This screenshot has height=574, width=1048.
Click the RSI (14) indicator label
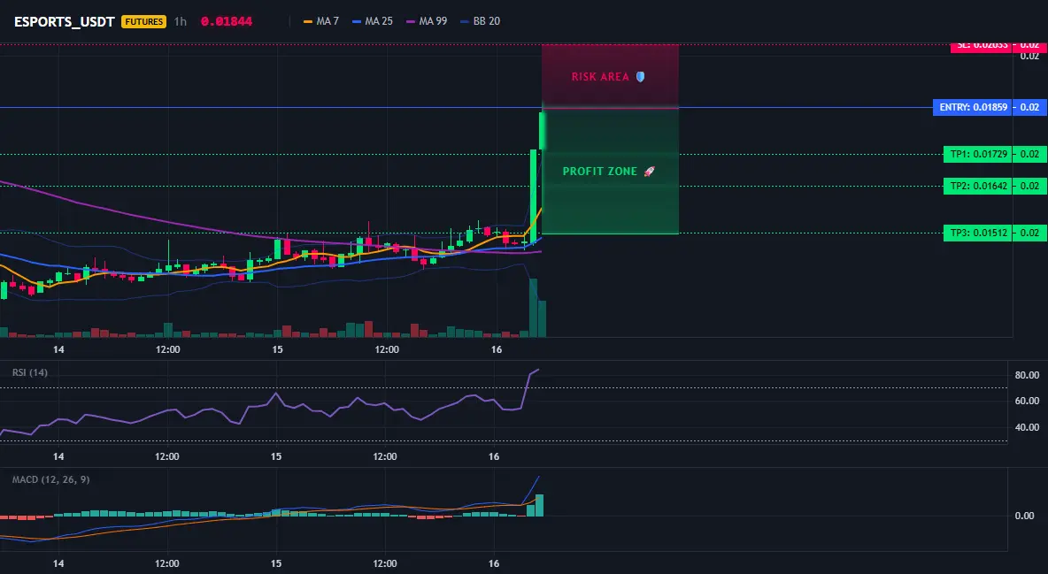[30, 372]
